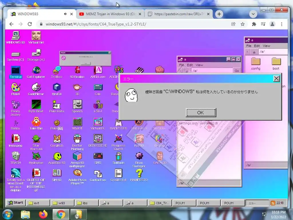293x220 pixels.
Task: Open HexEd hex editor icon
Action: 57,89
